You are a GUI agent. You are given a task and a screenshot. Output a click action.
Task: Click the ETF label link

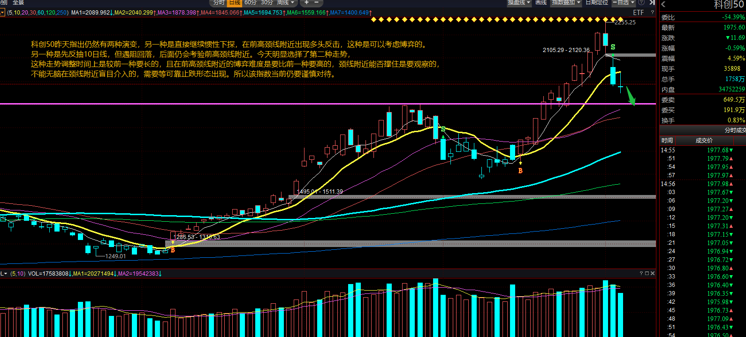tap(639, 13)
